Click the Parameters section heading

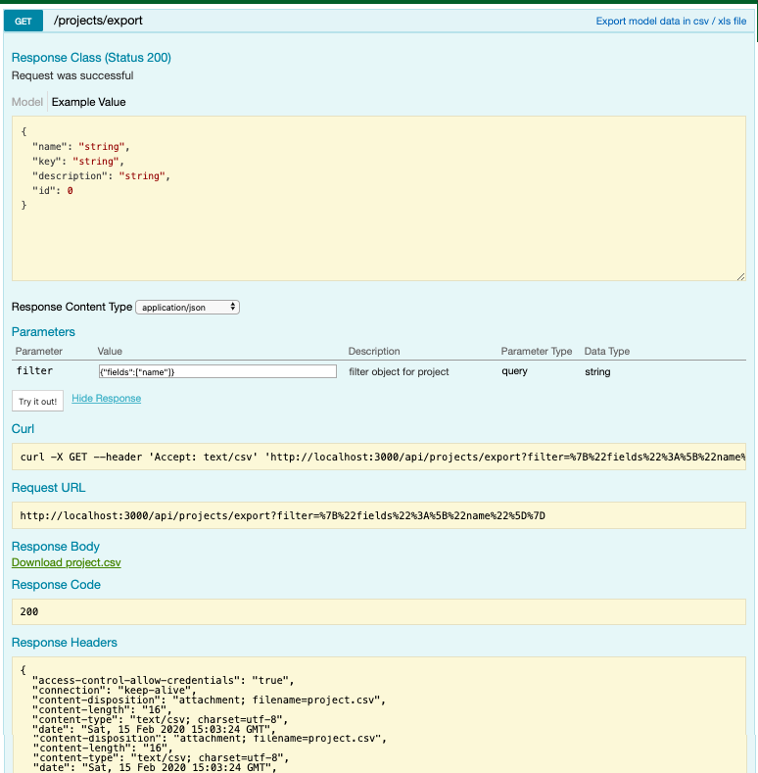[43, 332]
